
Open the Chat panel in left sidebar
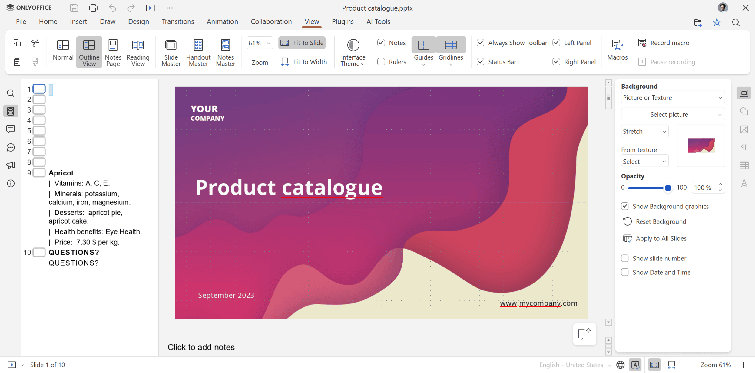click(11, 147)
